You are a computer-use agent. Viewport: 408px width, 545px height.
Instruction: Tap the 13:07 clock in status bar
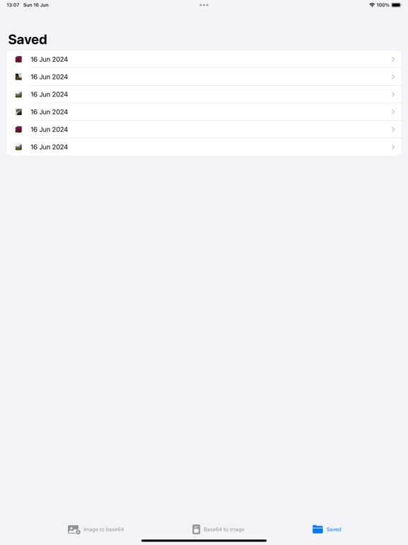pyautogui.click(x=13, y=5)
